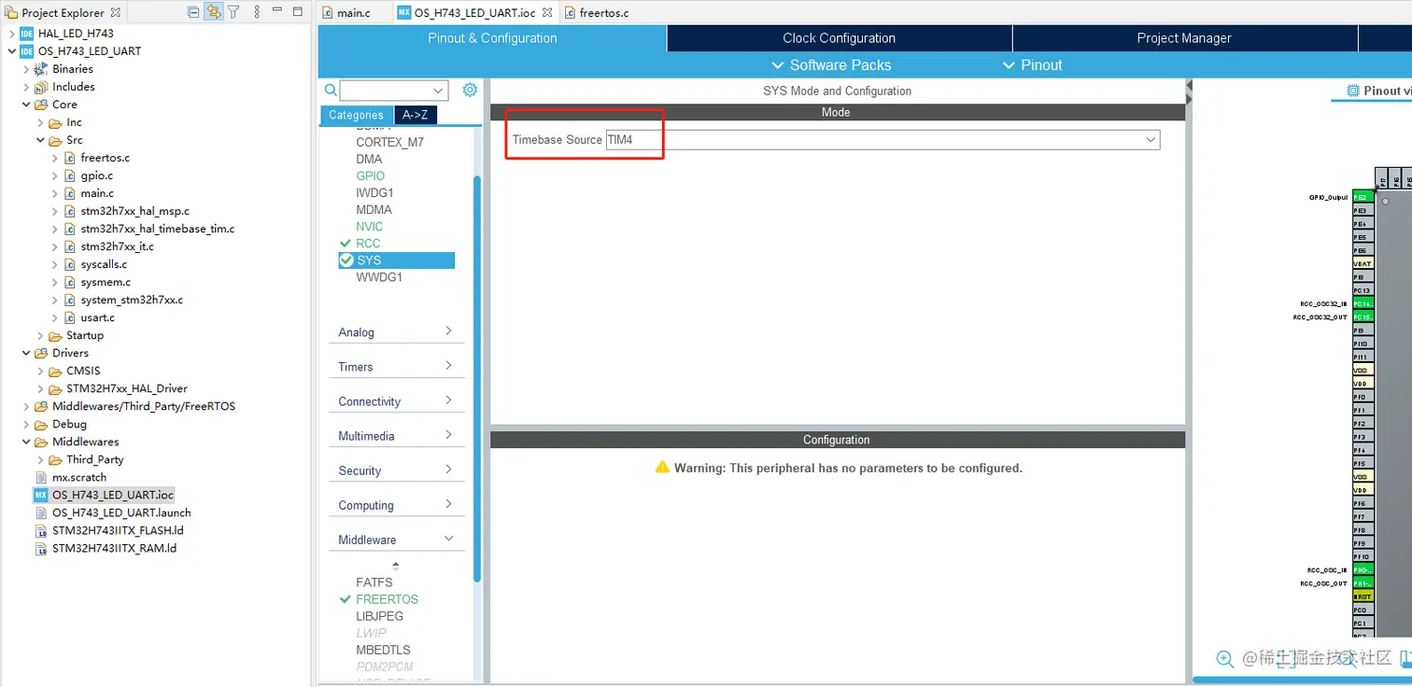
Task: Close the OS_H743_LED_UART.ioc editor tab
Action: (547, 12)
